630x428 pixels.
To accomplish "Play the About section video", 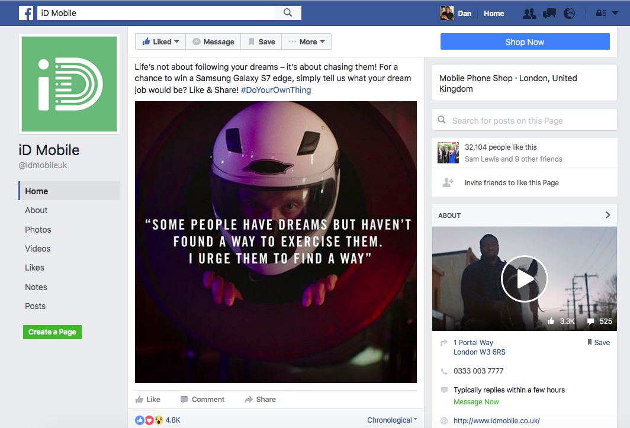I will click(x=525, y=279).
